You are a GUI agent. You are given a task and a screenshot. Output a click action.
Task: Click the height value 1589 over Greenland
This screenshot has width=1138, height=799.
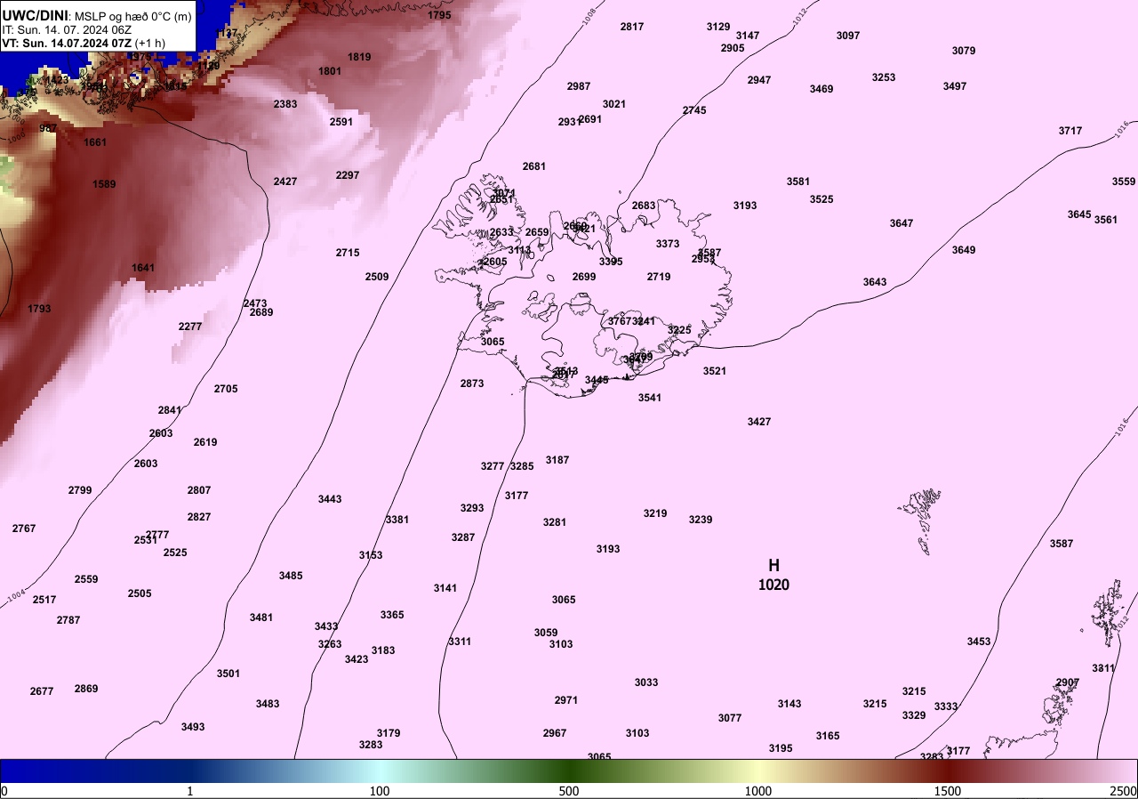[104, 184]
